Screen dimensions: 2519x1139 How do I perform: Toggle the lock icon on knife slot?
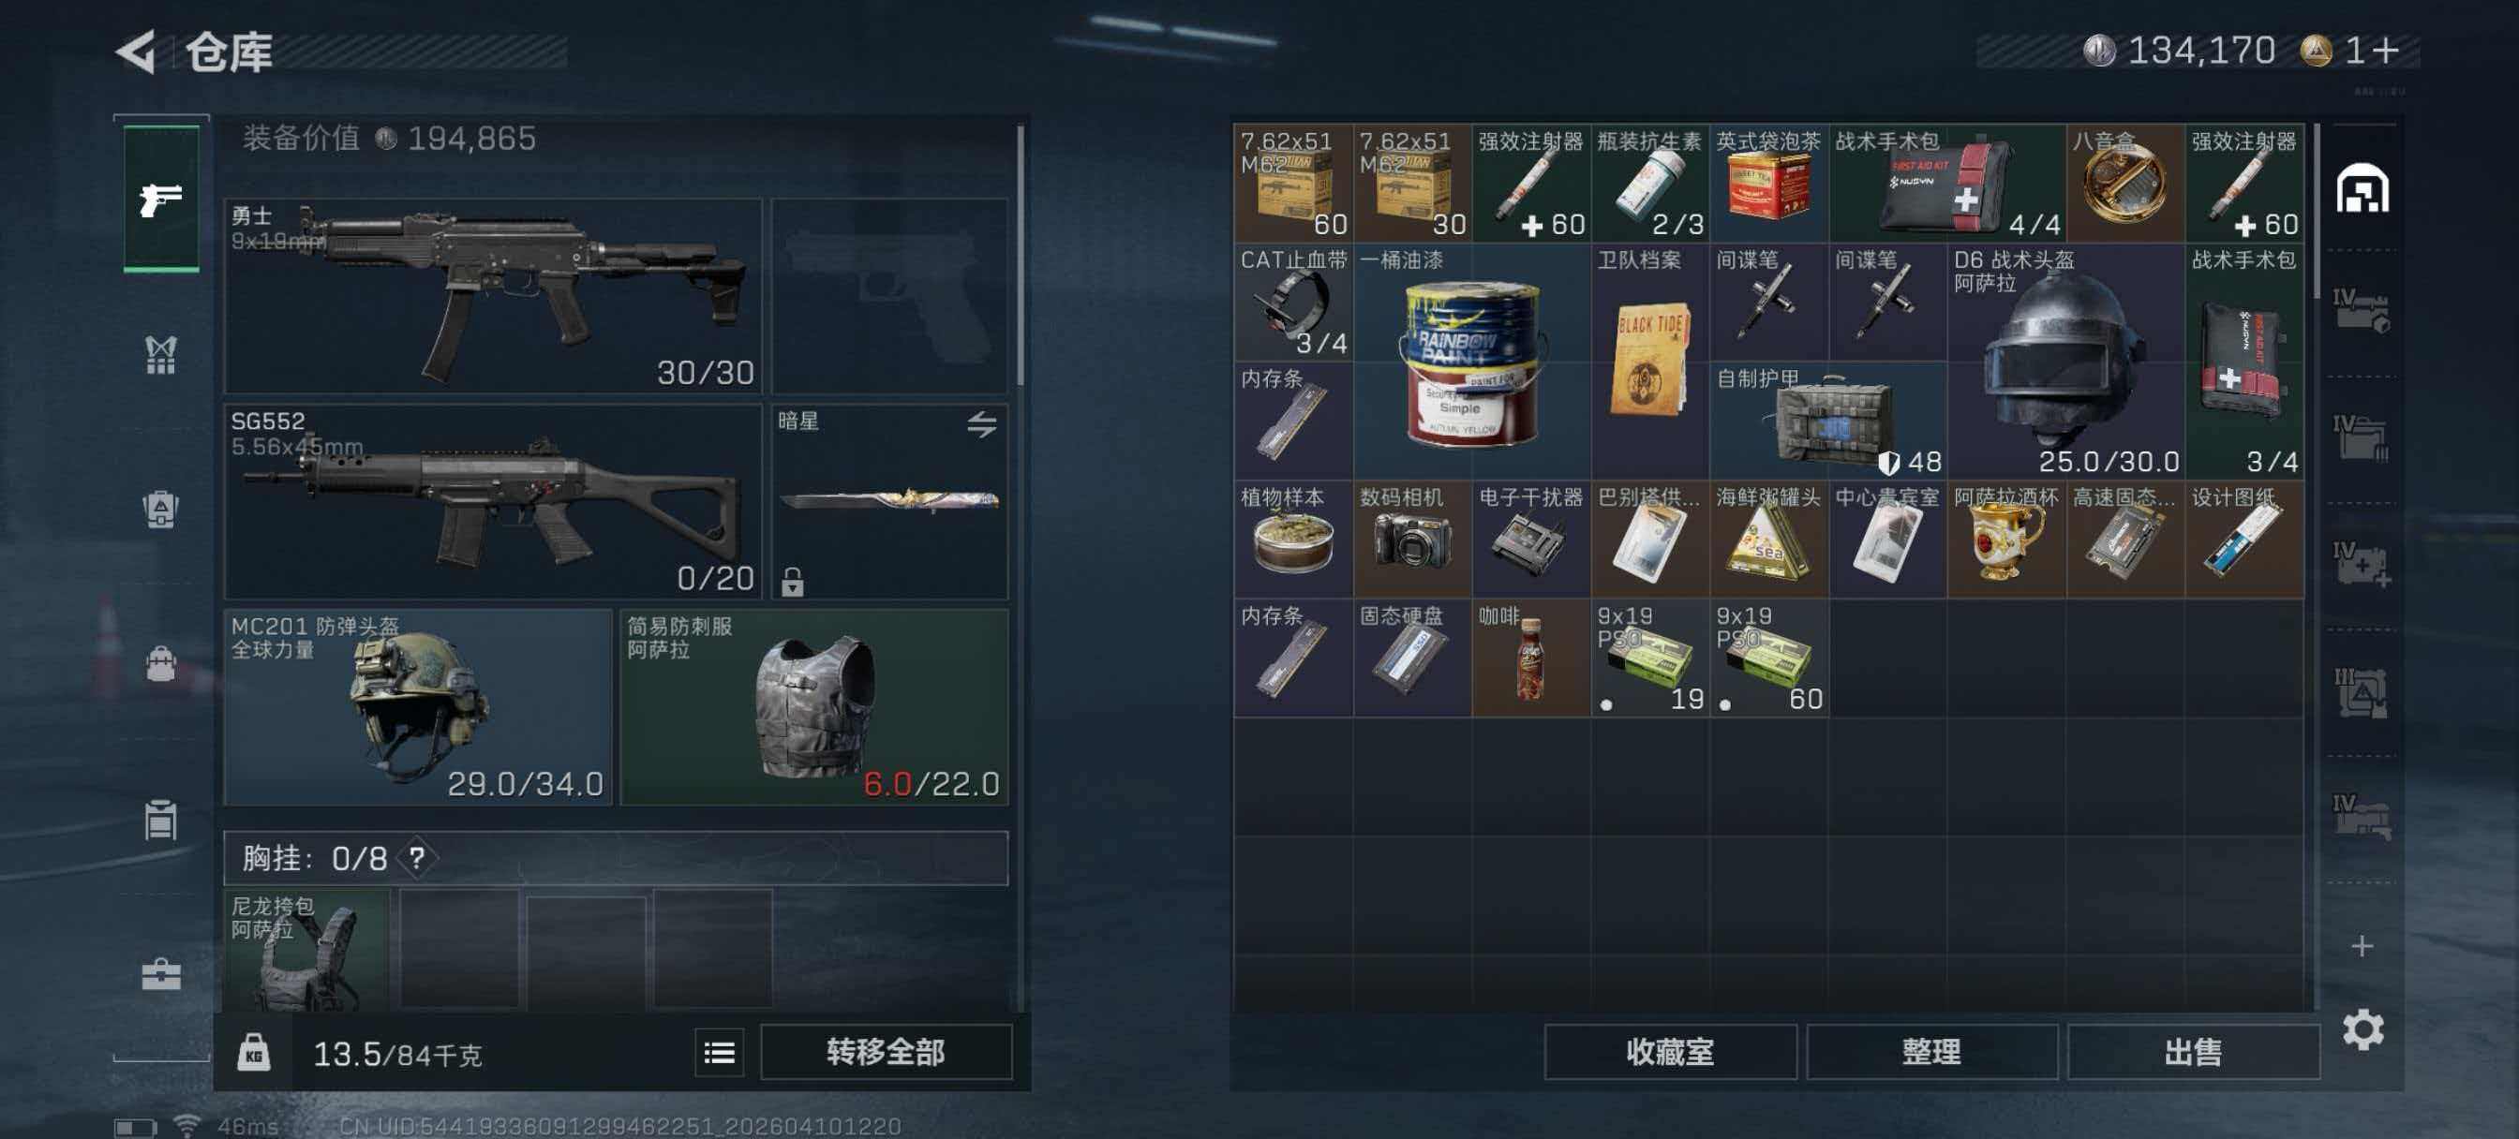pos(792,582)
